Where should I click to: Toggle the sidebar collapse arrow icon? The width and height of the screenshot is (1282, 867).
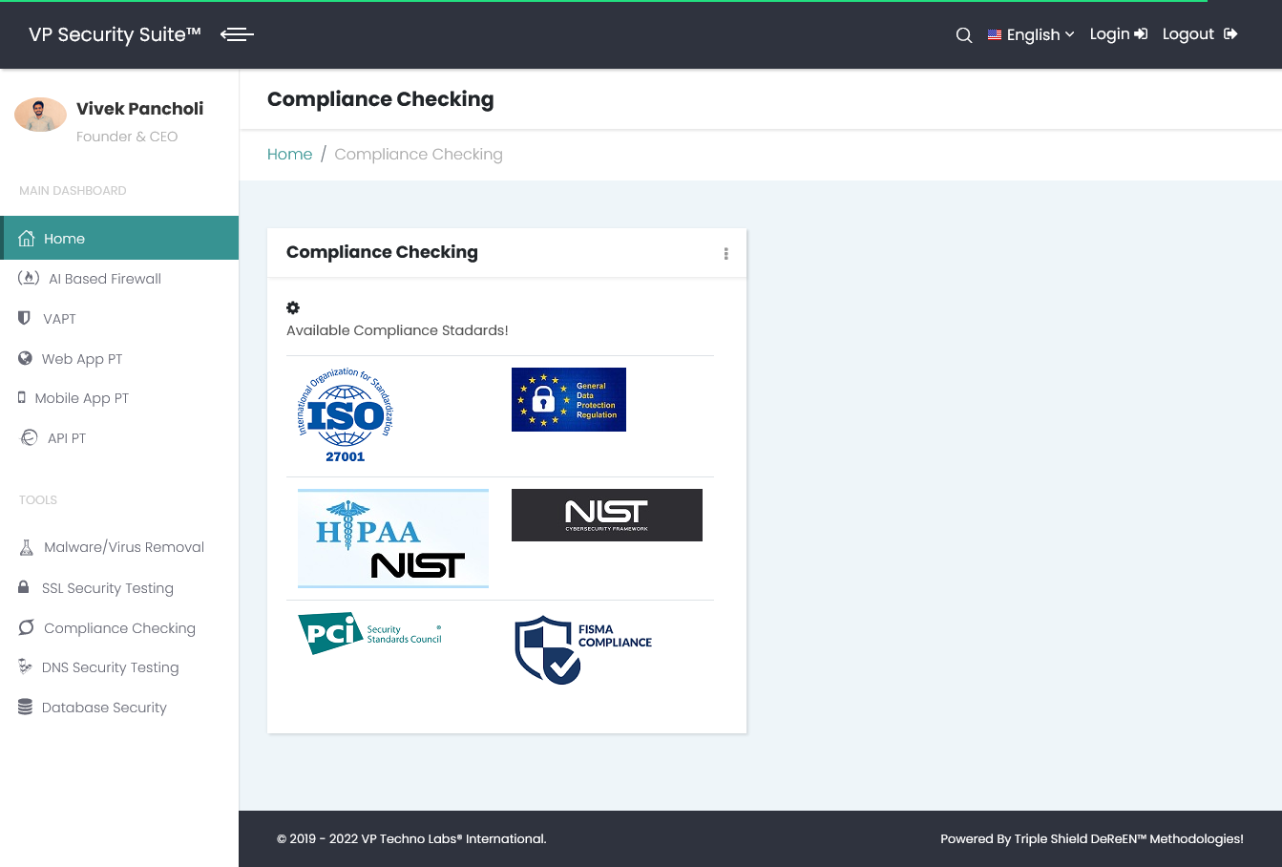point(237,34)
